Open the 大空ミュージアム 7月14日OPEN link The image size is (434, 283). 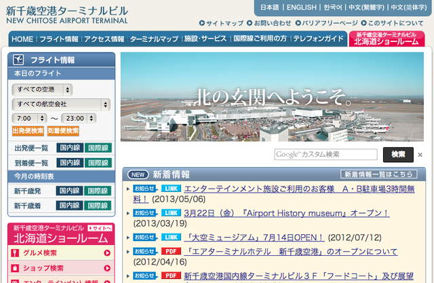coord(254,238)
